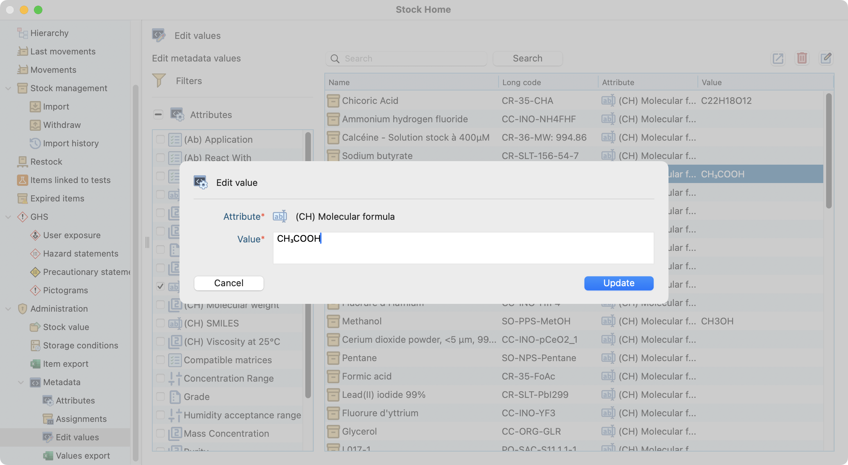Click into the Value text field

(463, 248)
